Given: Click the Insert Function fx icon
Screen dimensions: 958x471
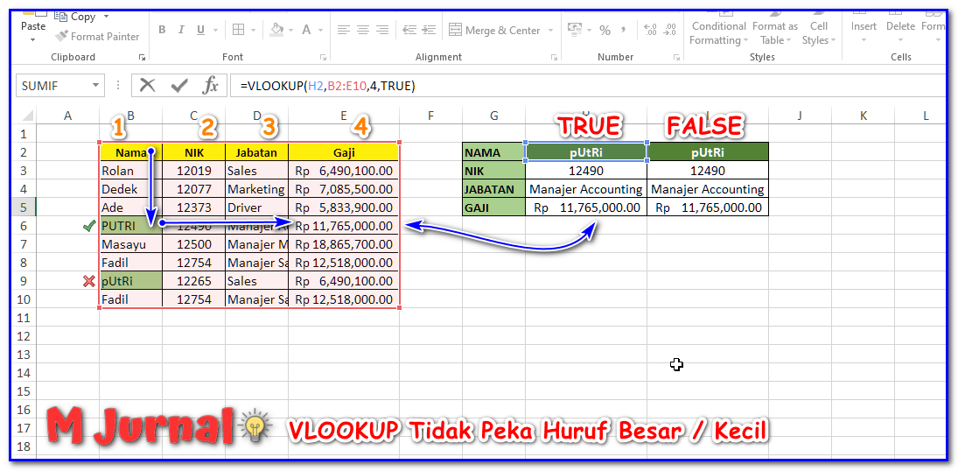Looking at the screenshot, I should click(x=211, y=86).
